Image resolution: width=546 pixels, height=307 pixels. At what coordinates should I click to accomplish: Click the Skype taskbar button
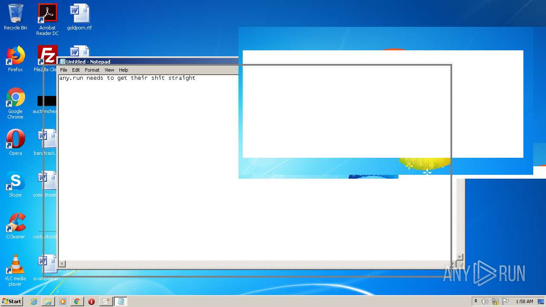pyautogui.click(x=106, y=301)
